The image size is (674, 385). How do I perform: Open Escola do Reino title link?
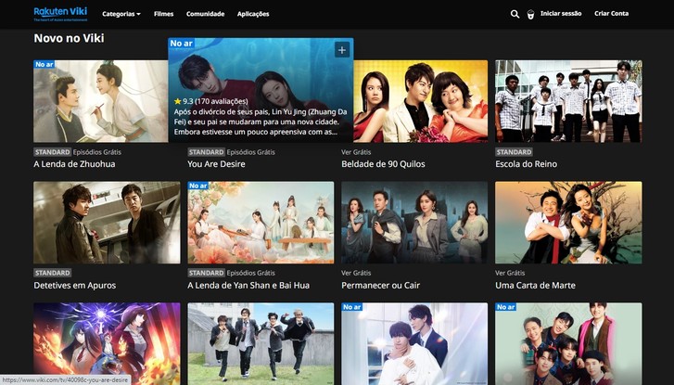click(x=527, y=164)
